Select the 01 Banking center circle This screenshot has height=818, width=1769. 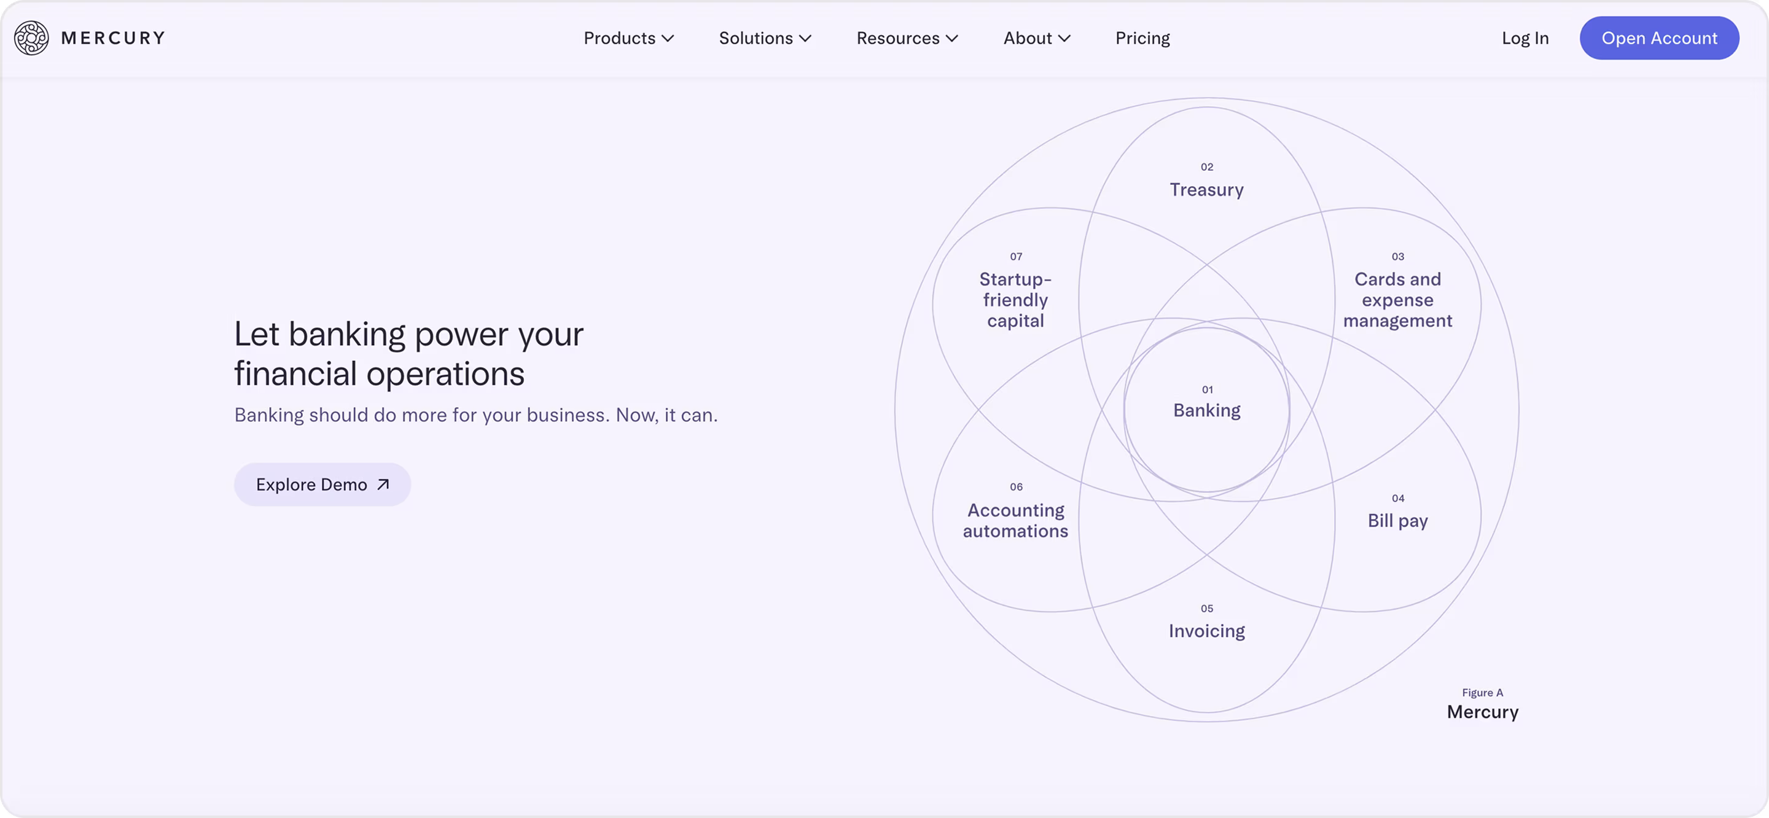(x=1206, y=410)
